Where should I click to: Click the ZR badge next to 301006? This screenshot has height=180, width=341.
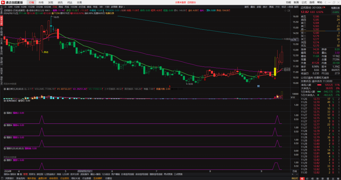click(x=324, y=7)
